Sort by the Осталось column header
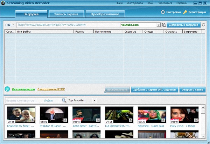 pyautogui.click(x=173, y=32)
